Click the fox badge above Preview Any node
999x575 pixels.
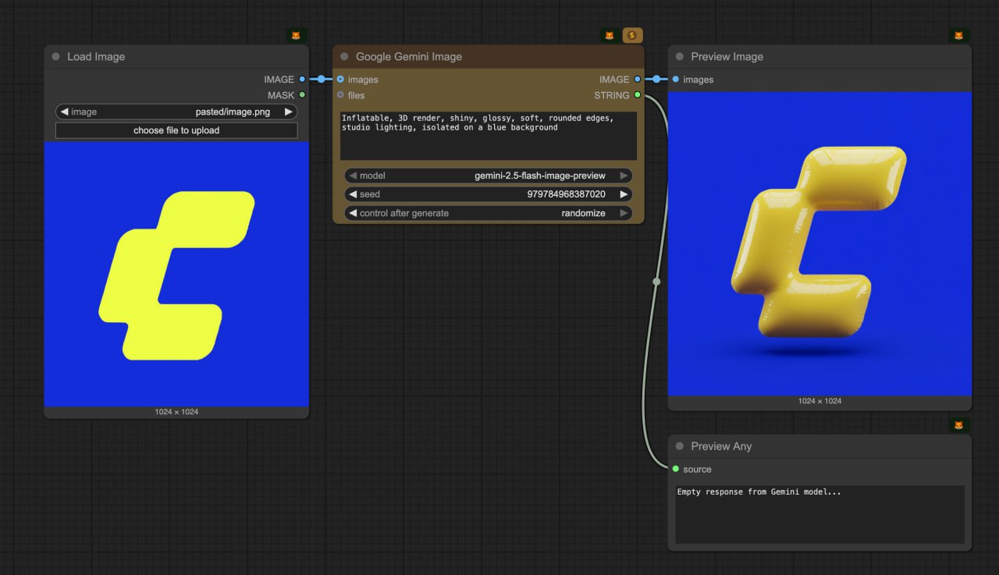958,425
